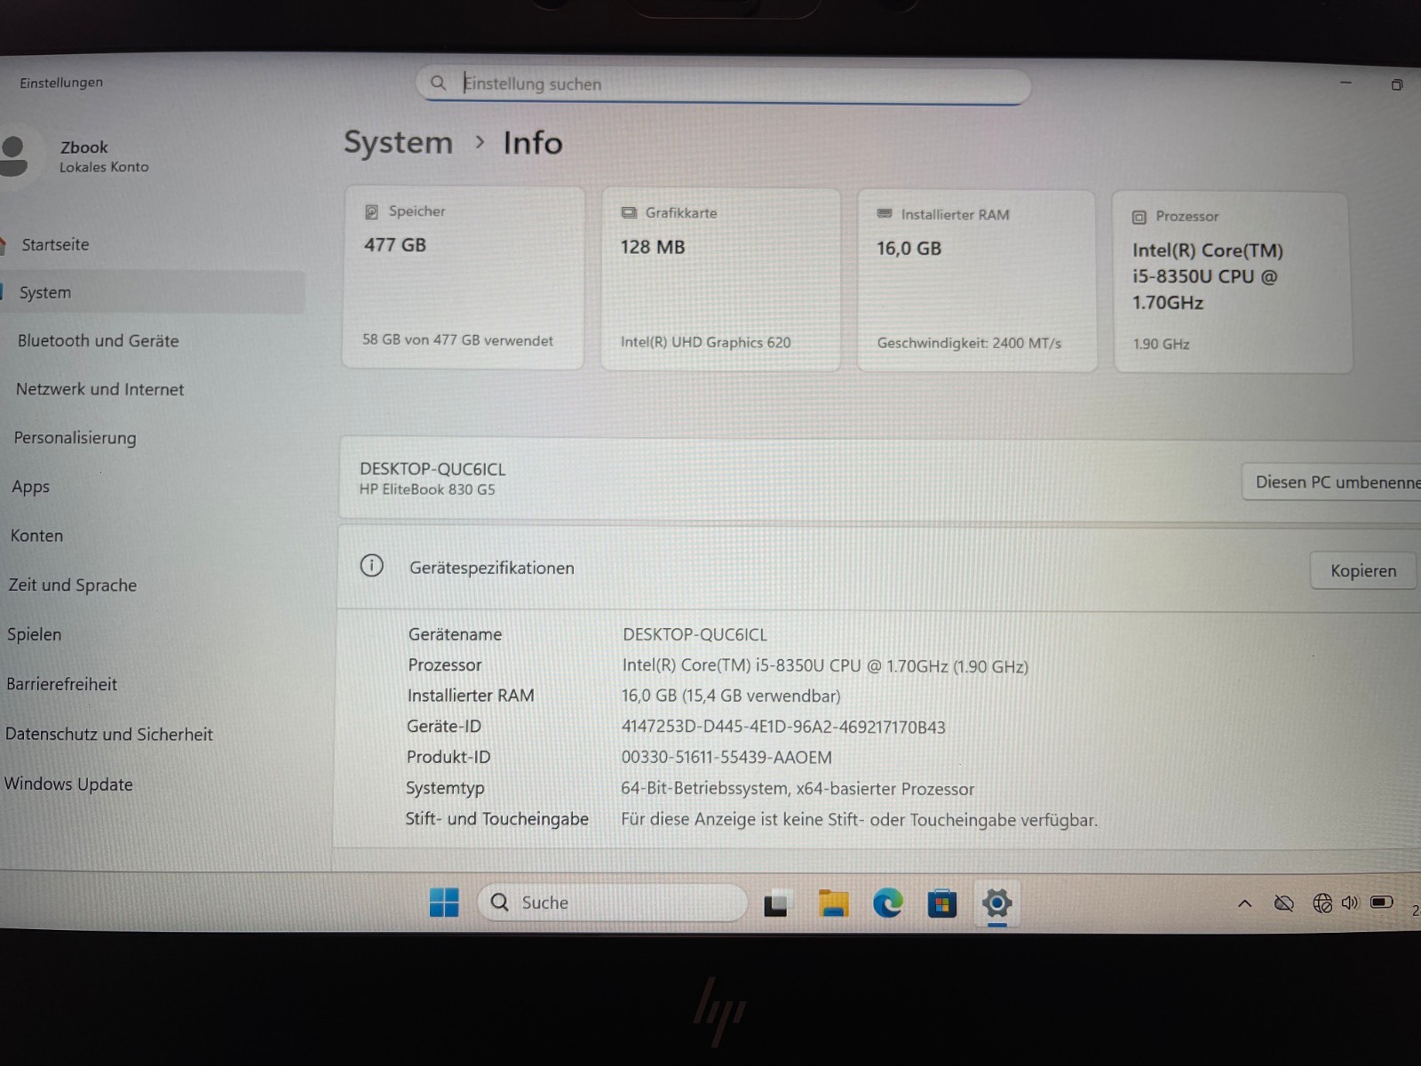Click Zbook Lokales Konto profile
This screenshot has height=1066, width=1421.
click(80, 155)
